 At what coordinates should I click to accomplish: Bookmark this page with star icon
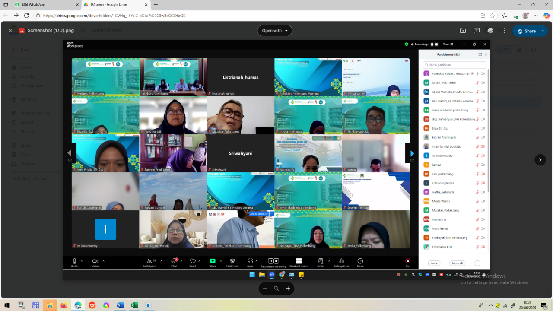point(492,16)
